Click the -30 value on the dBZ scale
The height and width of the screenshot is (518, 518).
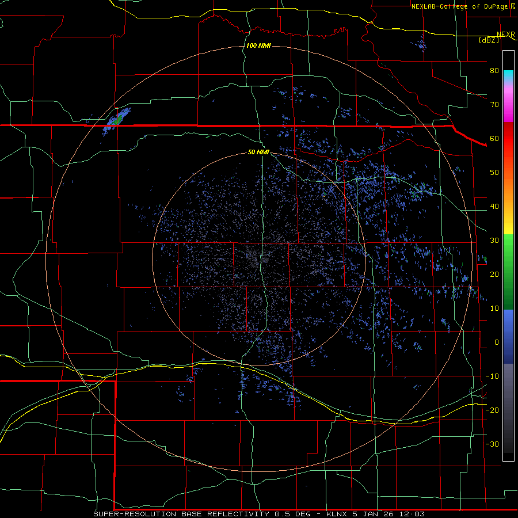(x=492, y=444)
